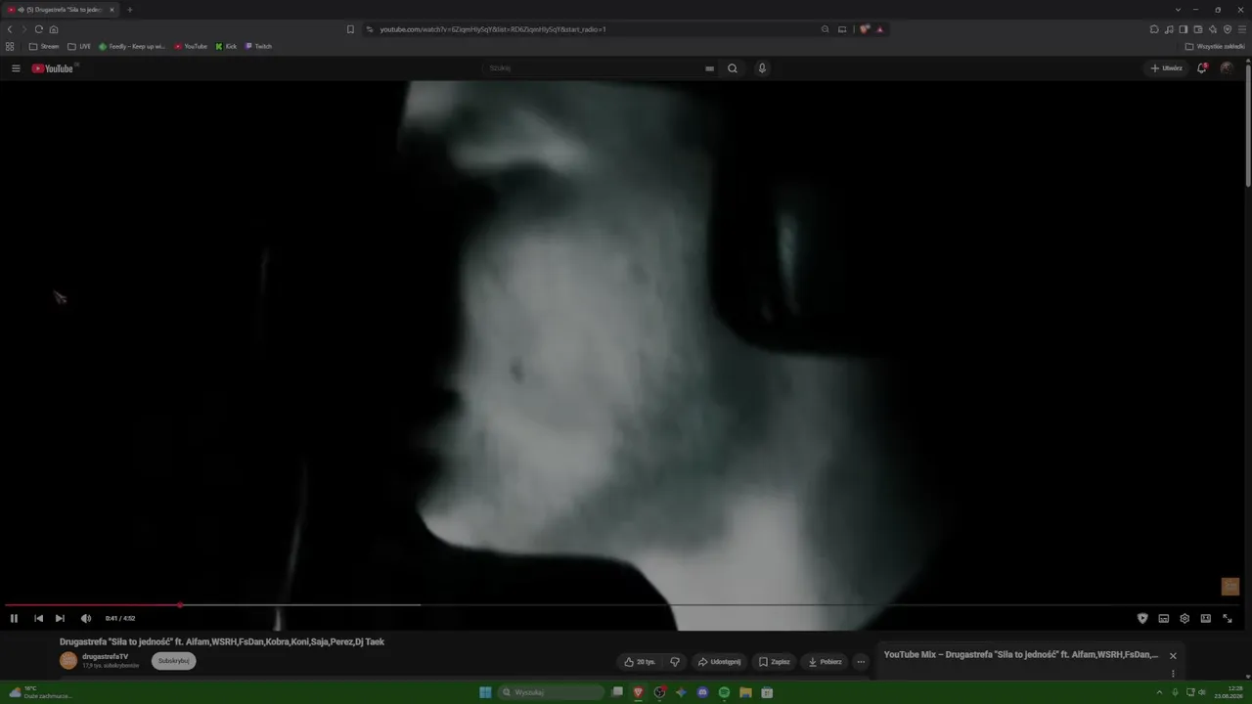Open the Stream bookmarks folder

tap(44, 46)
